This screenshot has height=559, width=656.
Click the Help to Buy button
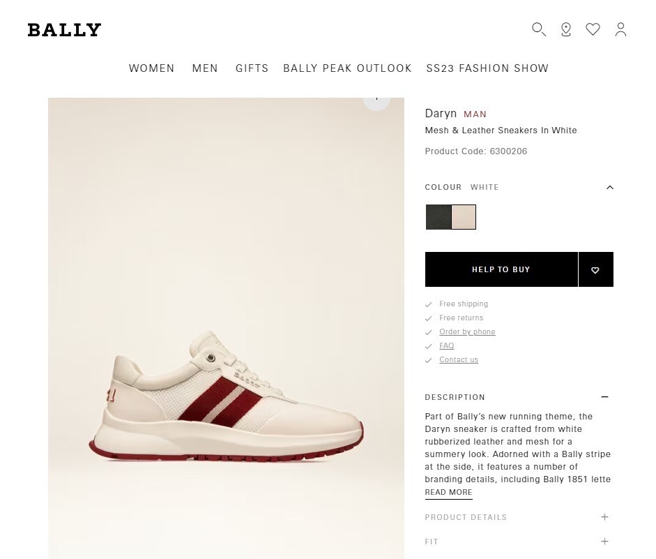[501, 269]
